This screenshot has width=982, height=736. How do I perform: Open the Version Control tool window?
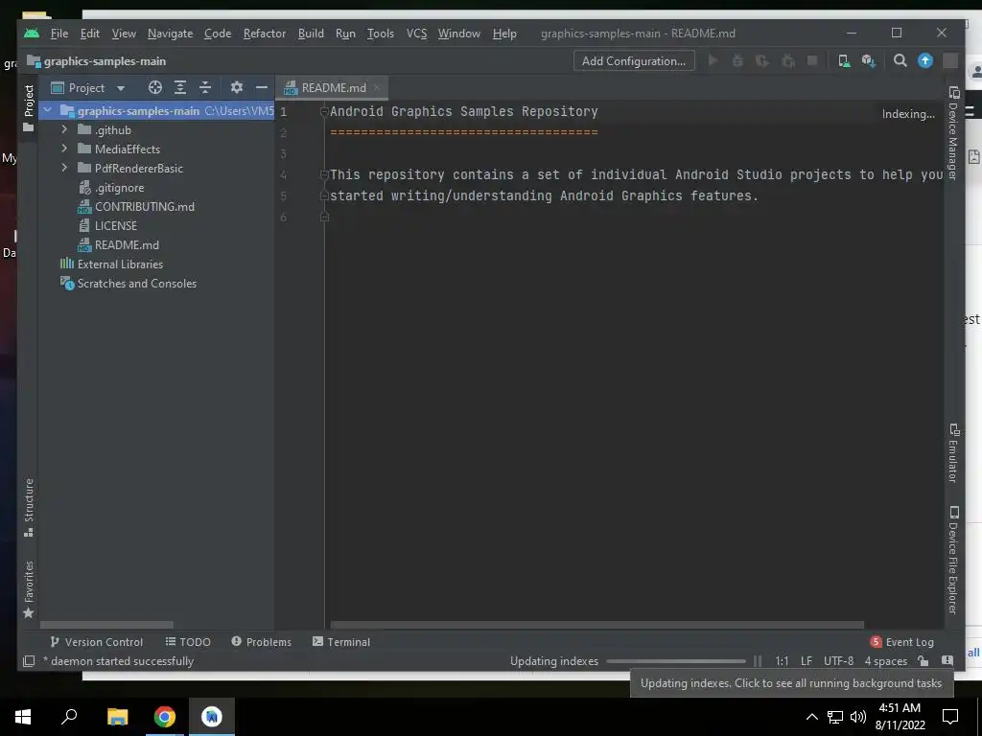[97, 642]
